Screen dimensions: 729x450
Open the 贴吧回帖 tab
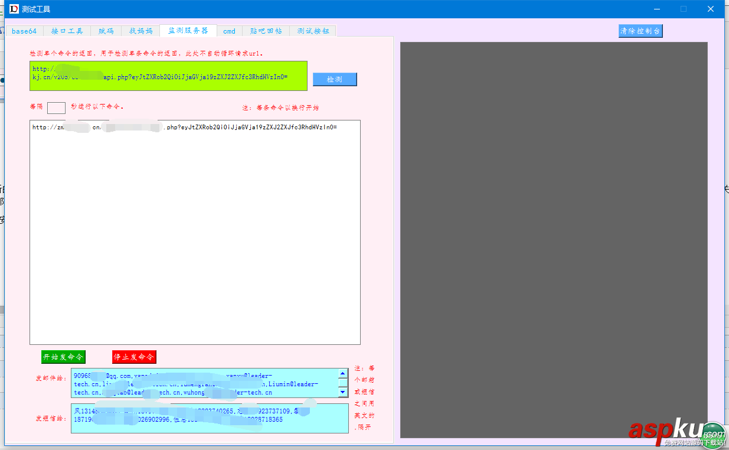click(266, 31)
